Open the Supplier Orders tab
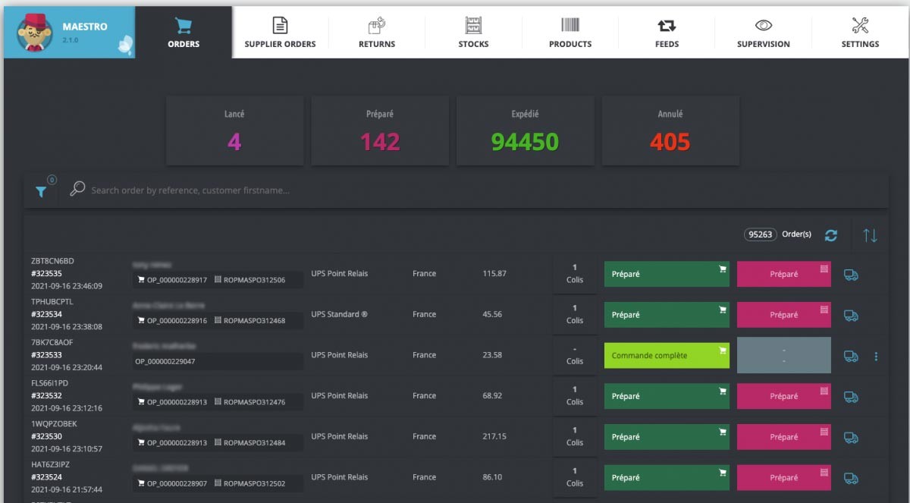 [280, 33]
